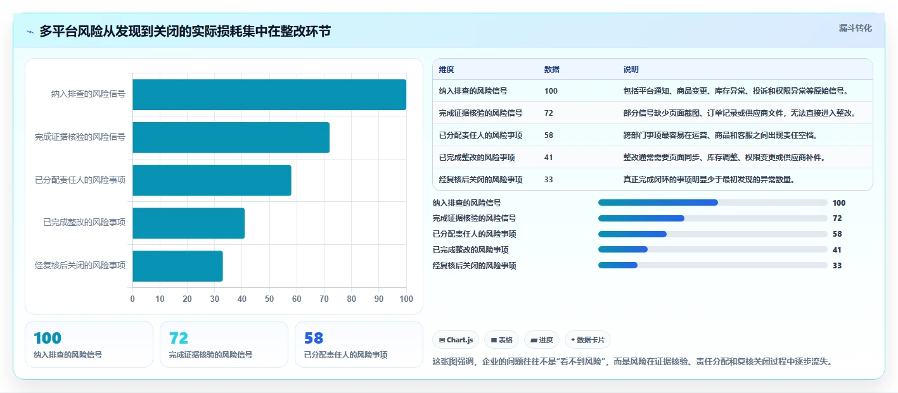The image size is (898, 393).
Task: Click the progress bar valued 58
Action: 713,234
